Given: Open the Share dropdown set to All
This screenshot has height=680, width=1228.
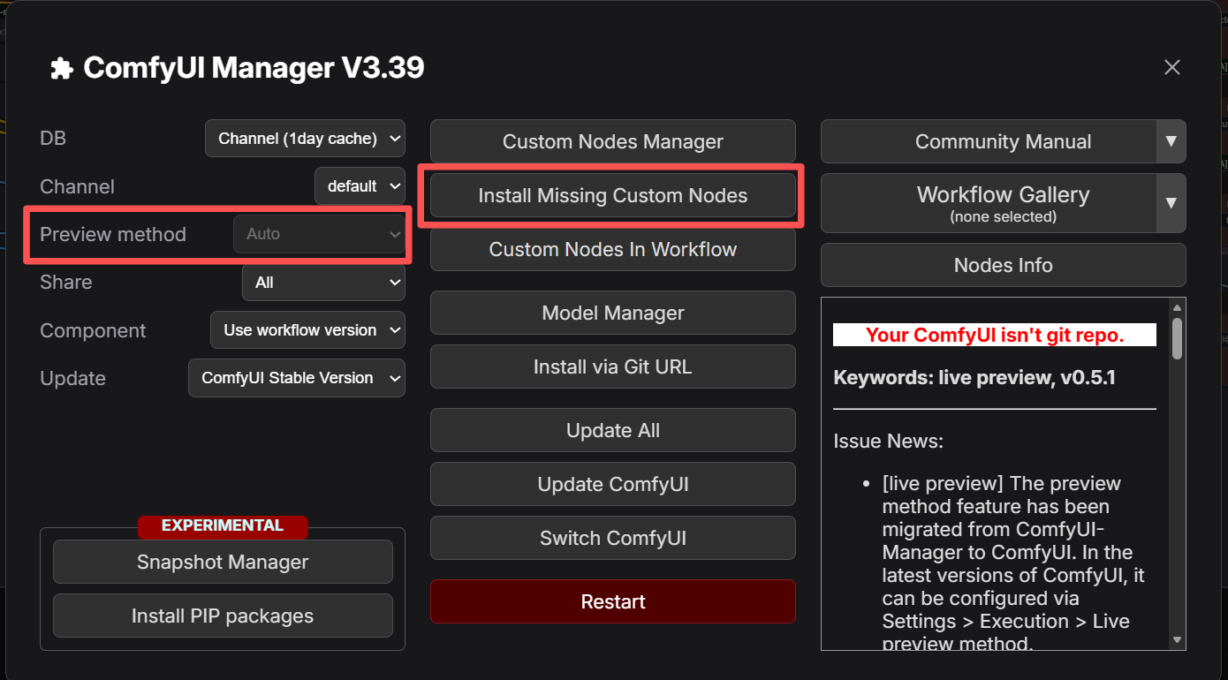Looking at the screenshot, I should [x=323, y=283].
